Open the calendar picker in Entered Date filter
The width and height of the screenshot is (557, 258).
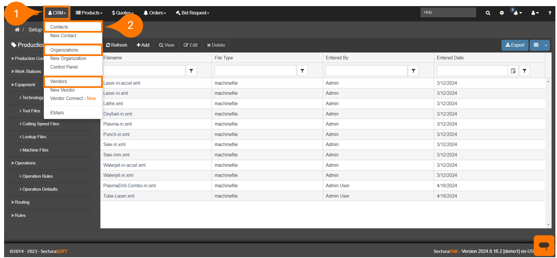click(513, 71)
